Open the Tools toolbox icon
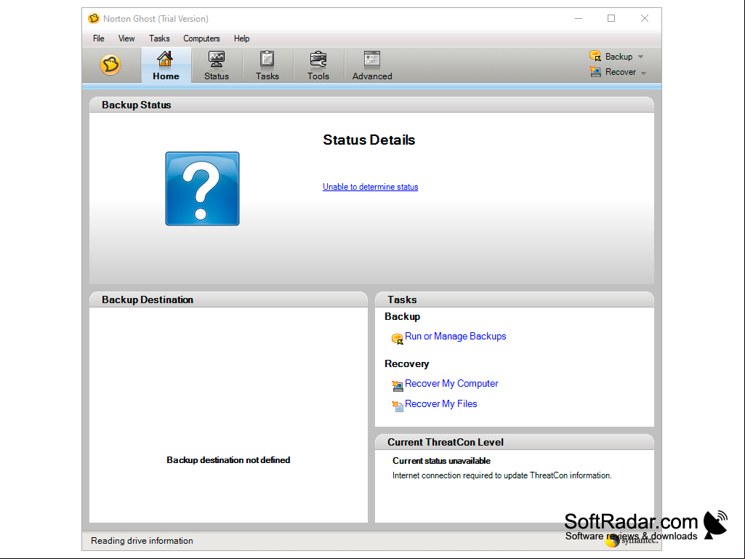This screenshot has height=559, width=745. click(318, 59)
